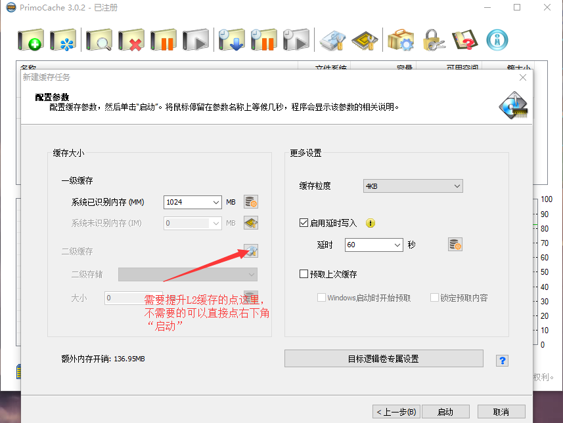
Task: Minimize the PrimoCache window
Action: (x=487, y=7)
